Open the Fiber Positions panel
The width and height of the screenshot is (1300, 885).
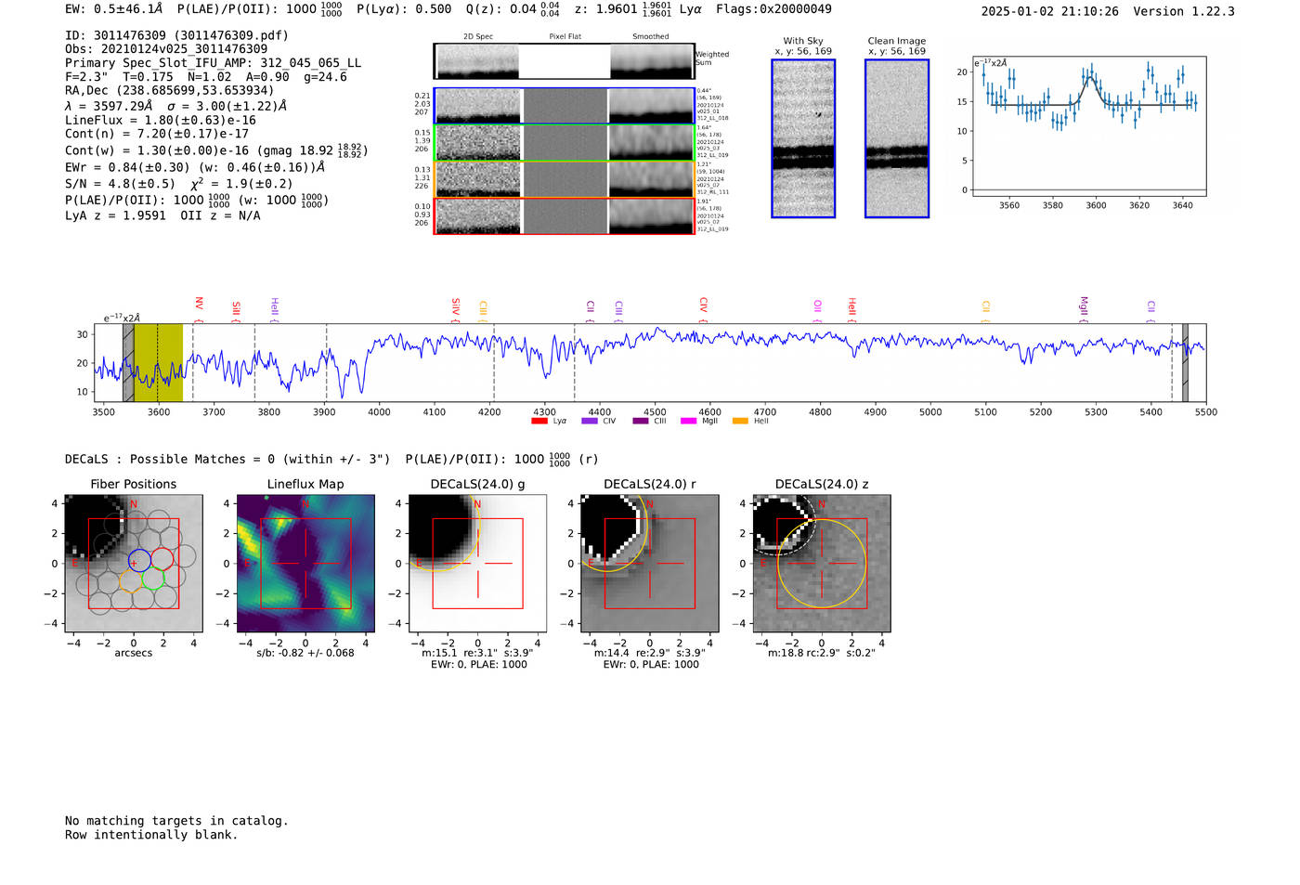[134, 563]
